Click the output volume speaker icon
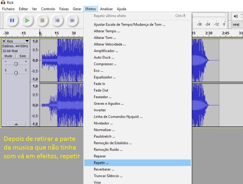Image resolution: width=243 pixels, height=184 pixels. 236,16
